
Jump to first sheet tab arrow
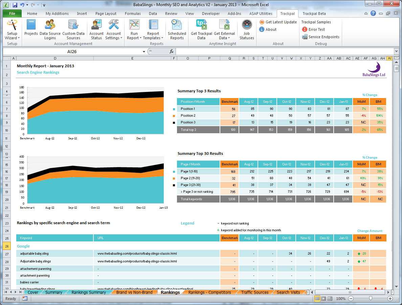tap(6, 292)
